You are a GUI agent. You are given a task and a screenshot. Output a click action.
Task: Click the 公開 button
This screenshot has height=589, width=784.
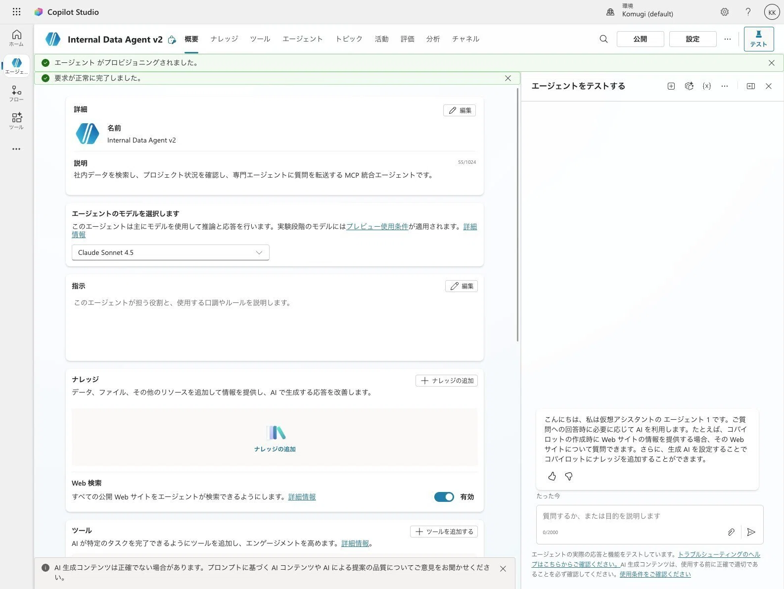640,39
